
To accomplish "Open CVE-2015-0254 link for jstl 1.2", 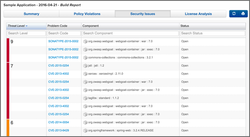I will (59, 66).
